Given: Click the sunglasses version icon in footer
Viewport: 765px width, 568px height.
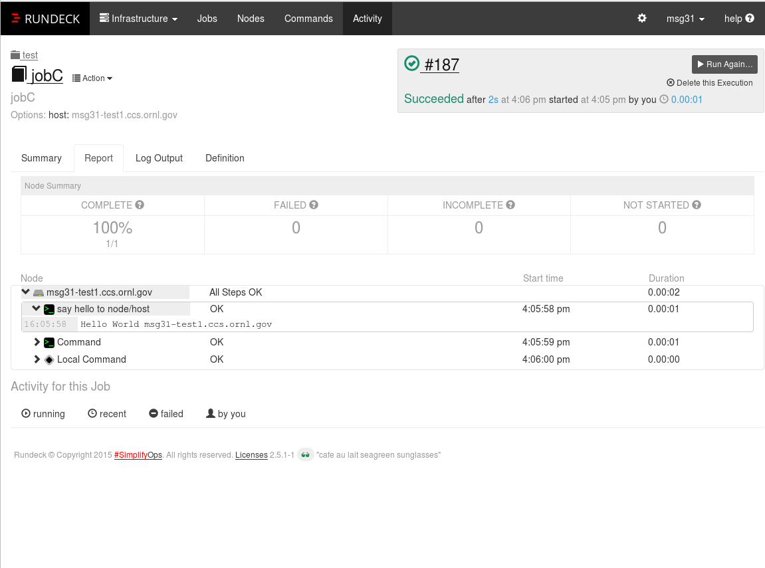Looking at the screenshot, I should coord(306,455).
